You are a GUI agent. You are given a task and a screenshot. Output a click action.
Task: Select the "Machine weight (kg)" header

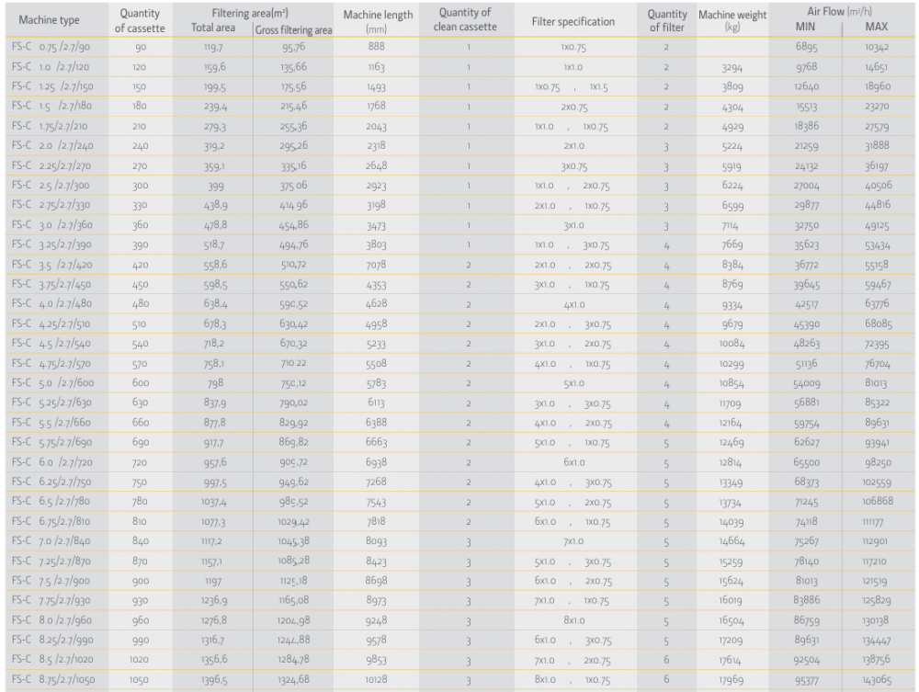(732, 20)
